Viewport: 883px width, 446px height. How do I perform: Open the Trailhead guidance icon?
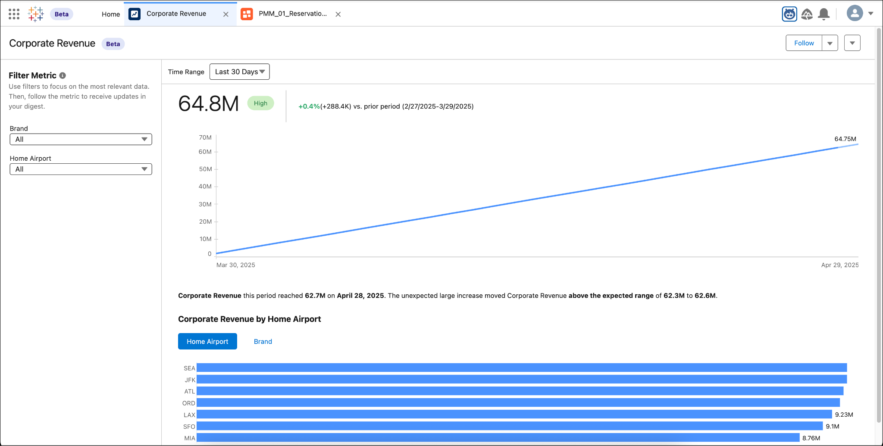coord(807,14)
